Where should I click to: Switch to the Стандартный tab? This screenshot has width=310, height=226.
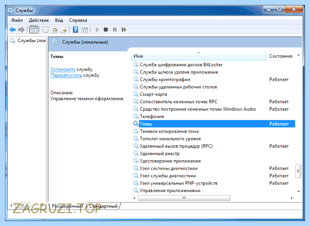point(103,206)
